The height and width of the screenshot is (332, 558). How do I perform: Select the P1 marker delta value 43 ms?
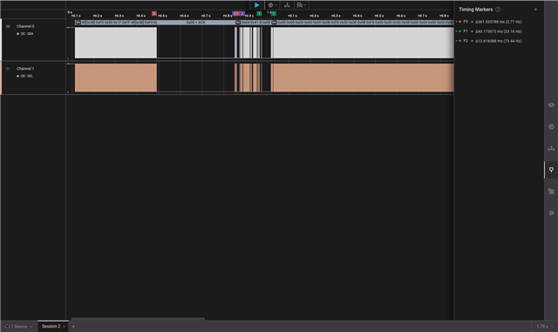[x=498, y=31]
